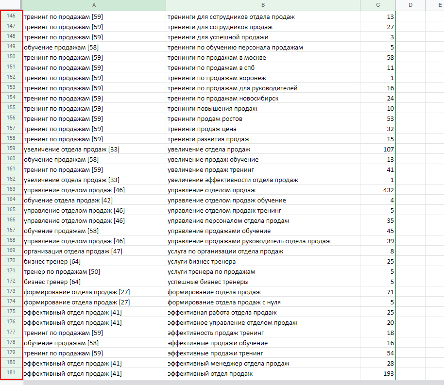444x385 pixels.
Task: Select row header 163
Action: (11, 189)
